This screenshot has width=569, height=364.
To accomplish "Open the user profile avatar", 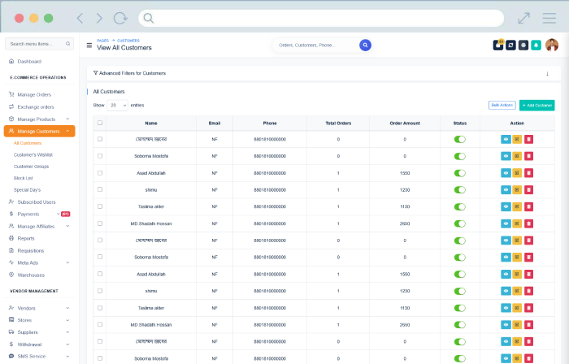I will [x=552, y=45].
